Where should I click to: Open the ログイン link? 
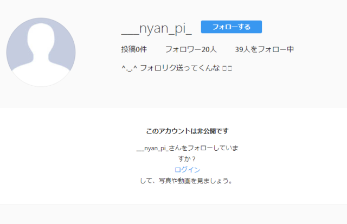tap(187, 170)
